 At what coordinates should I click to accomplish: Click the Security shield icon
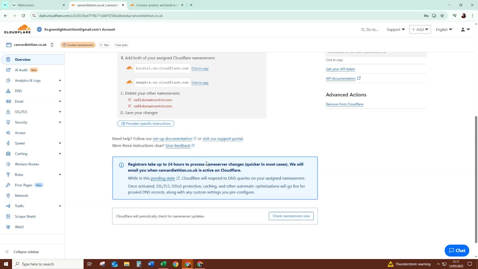(x=8, y=122)
